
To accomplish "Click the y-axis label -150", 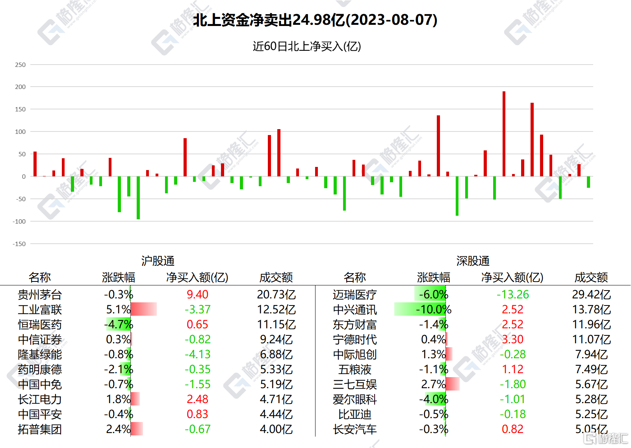I will [19, 244].
